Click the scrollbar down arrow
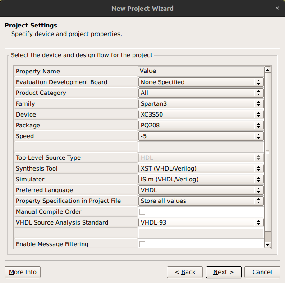Viewport: 285px width, 283px height. coord(267,245)
